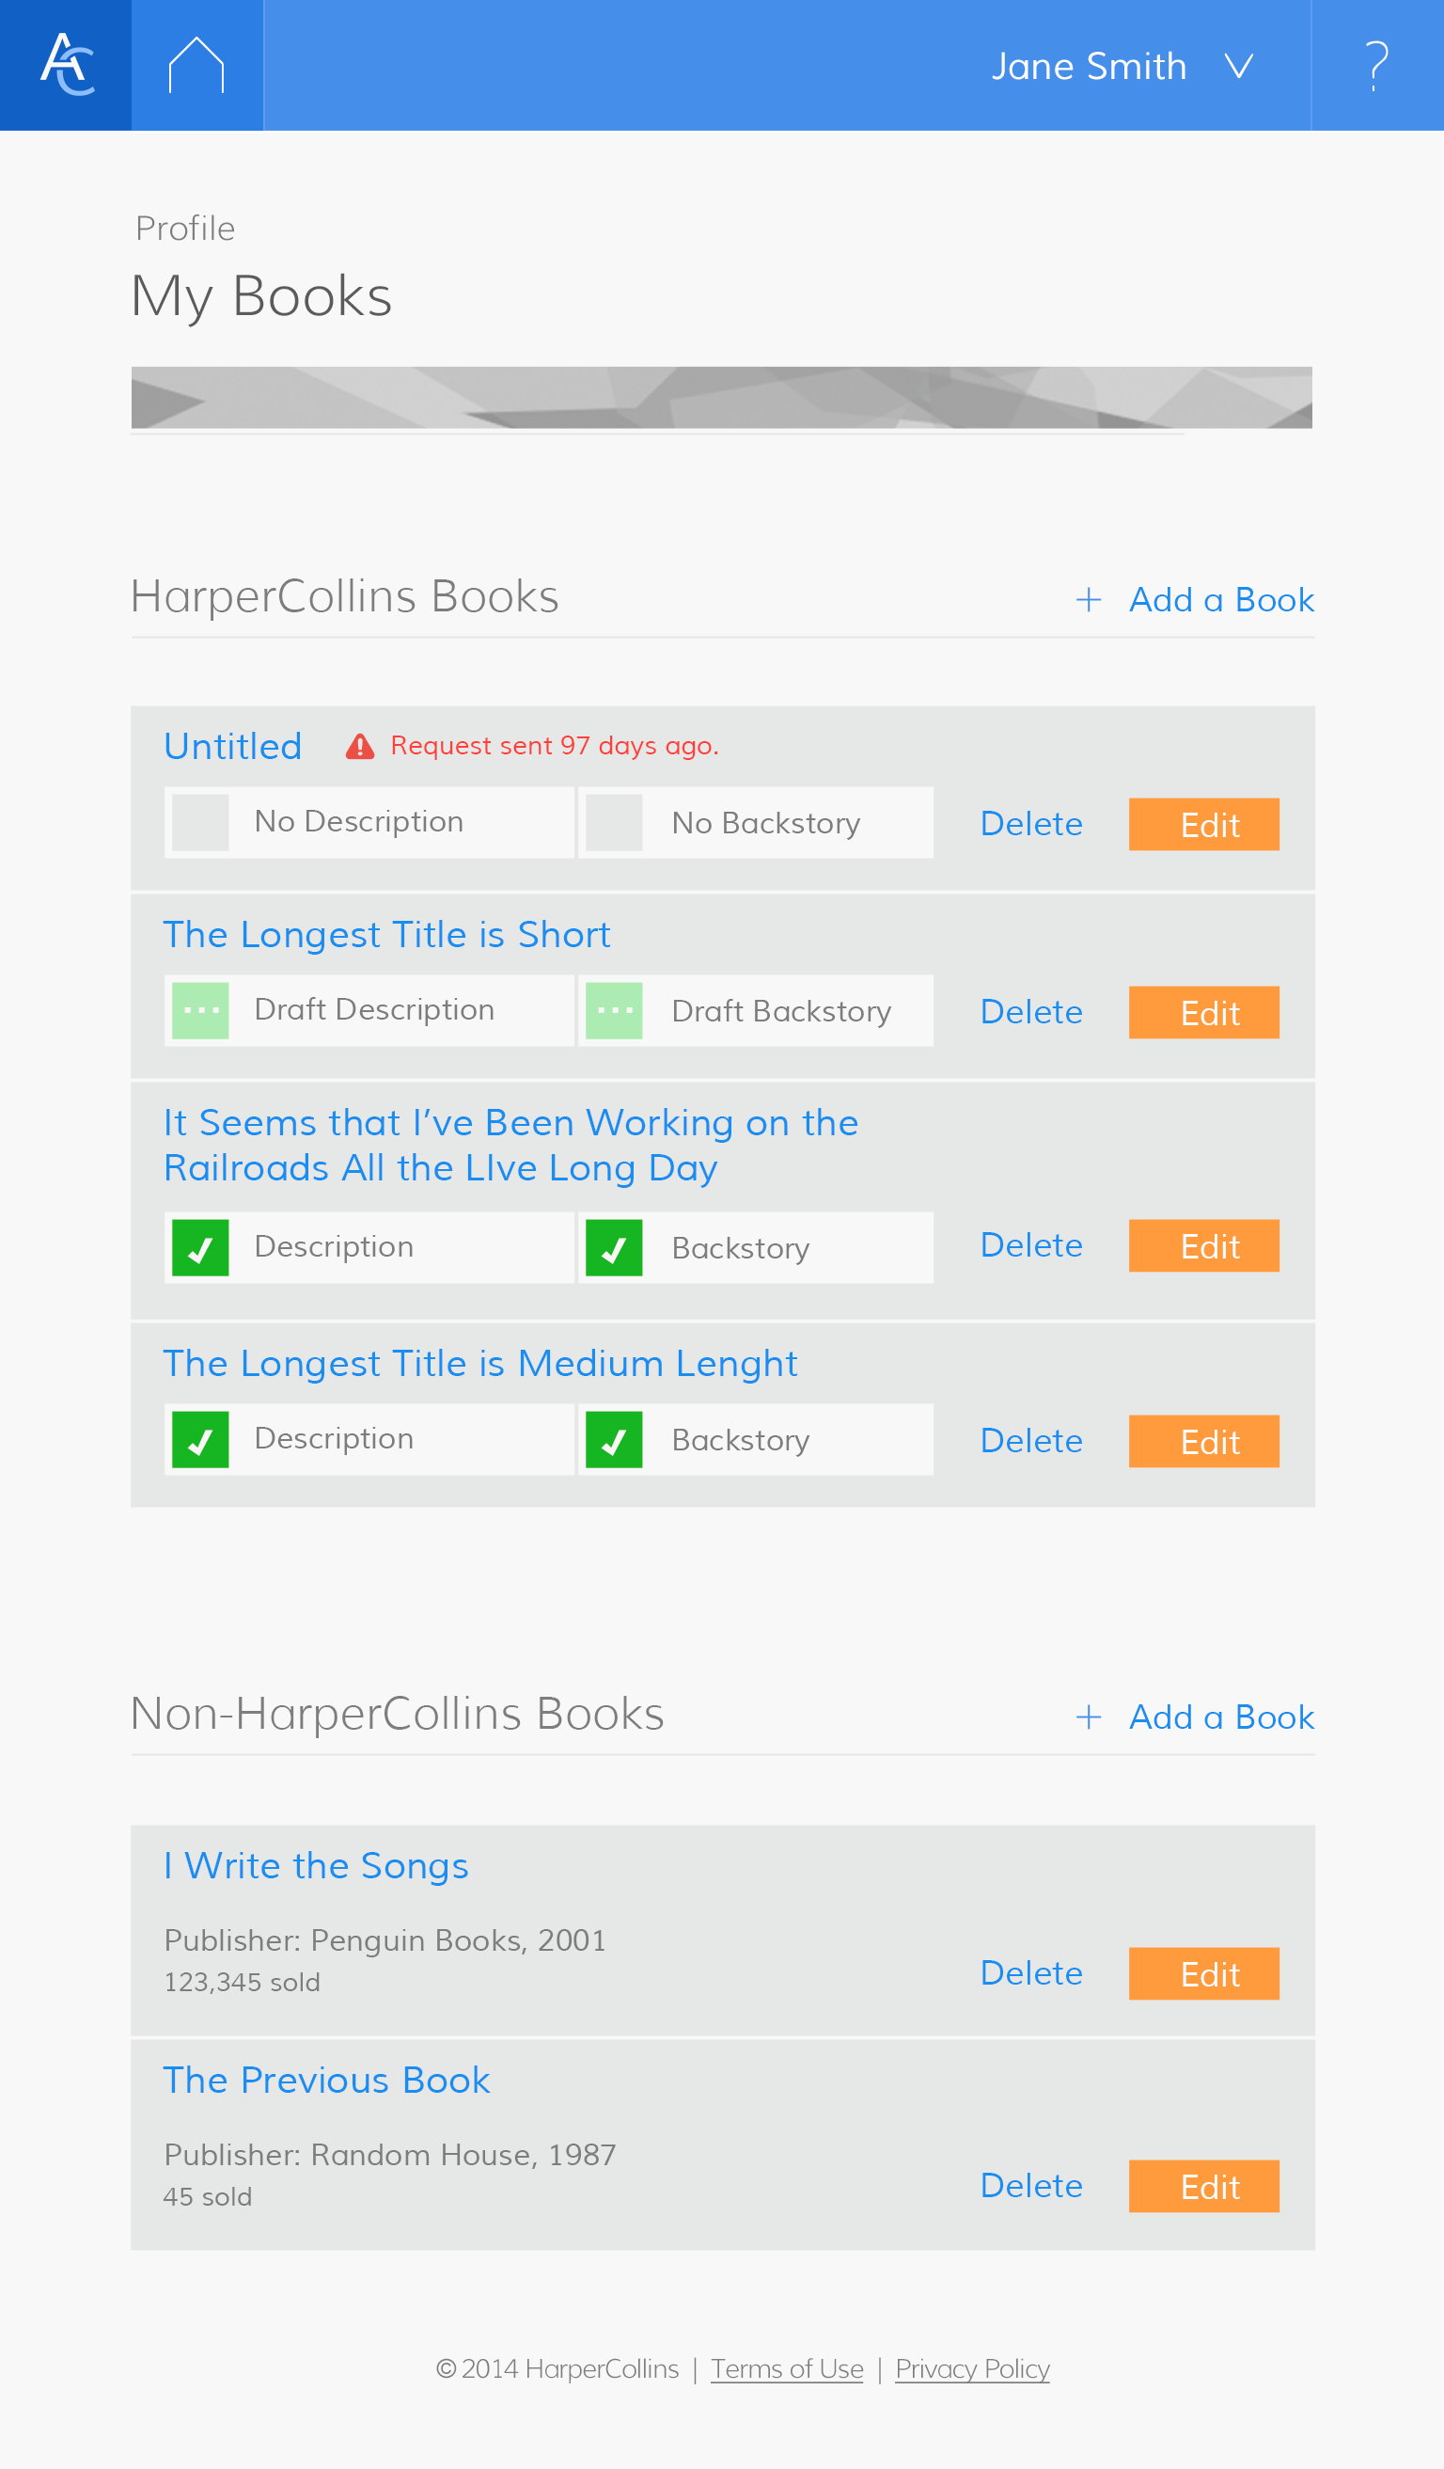1444x2469 pixels.
Task: Open the Profile breadcrumb
Action: (x=185, y=229)
